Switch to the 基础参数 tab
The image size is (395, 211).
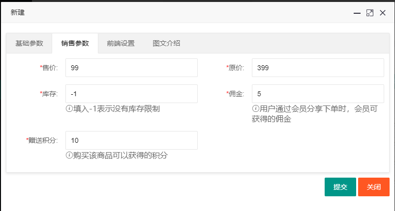29,43
